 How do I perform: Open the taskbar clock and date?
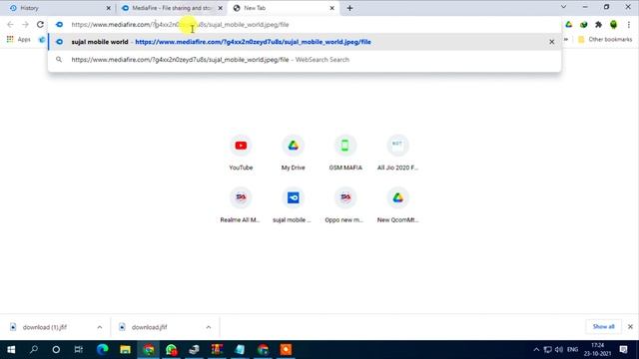click(597, 350)
